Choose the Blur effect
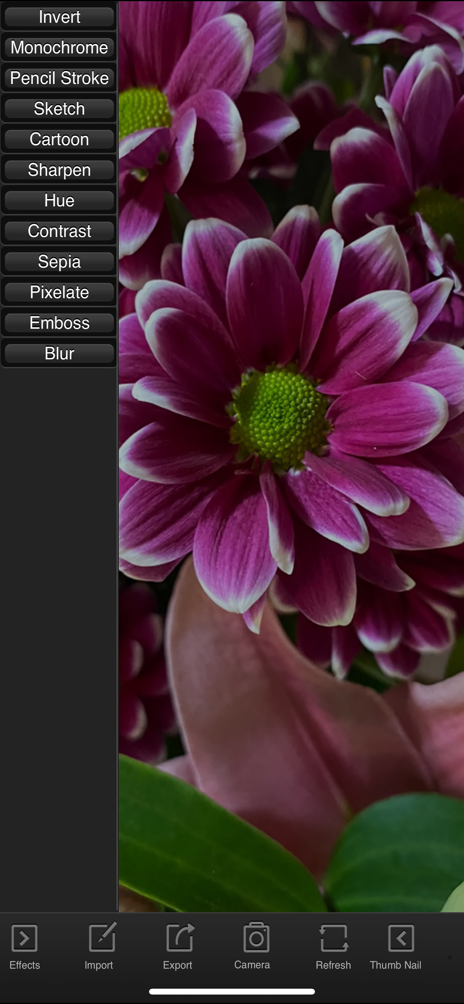This screenshot has width=464, height=1004. [59, 353]
